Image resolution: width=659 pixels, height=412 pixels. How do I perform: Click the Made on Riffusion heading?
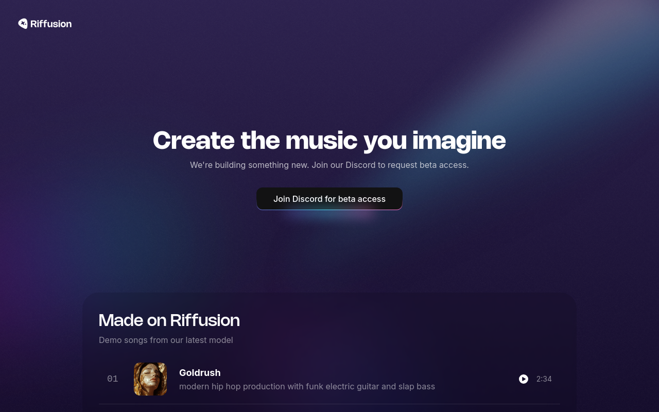[169, 320]
